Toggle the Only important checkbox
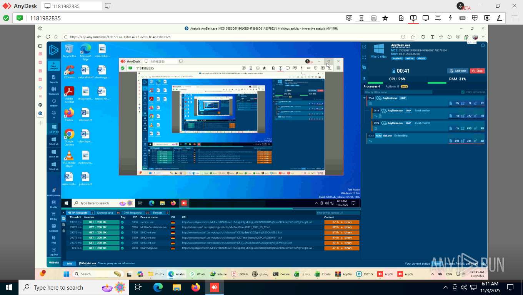The image size is (523, 295). click(463, 92)
